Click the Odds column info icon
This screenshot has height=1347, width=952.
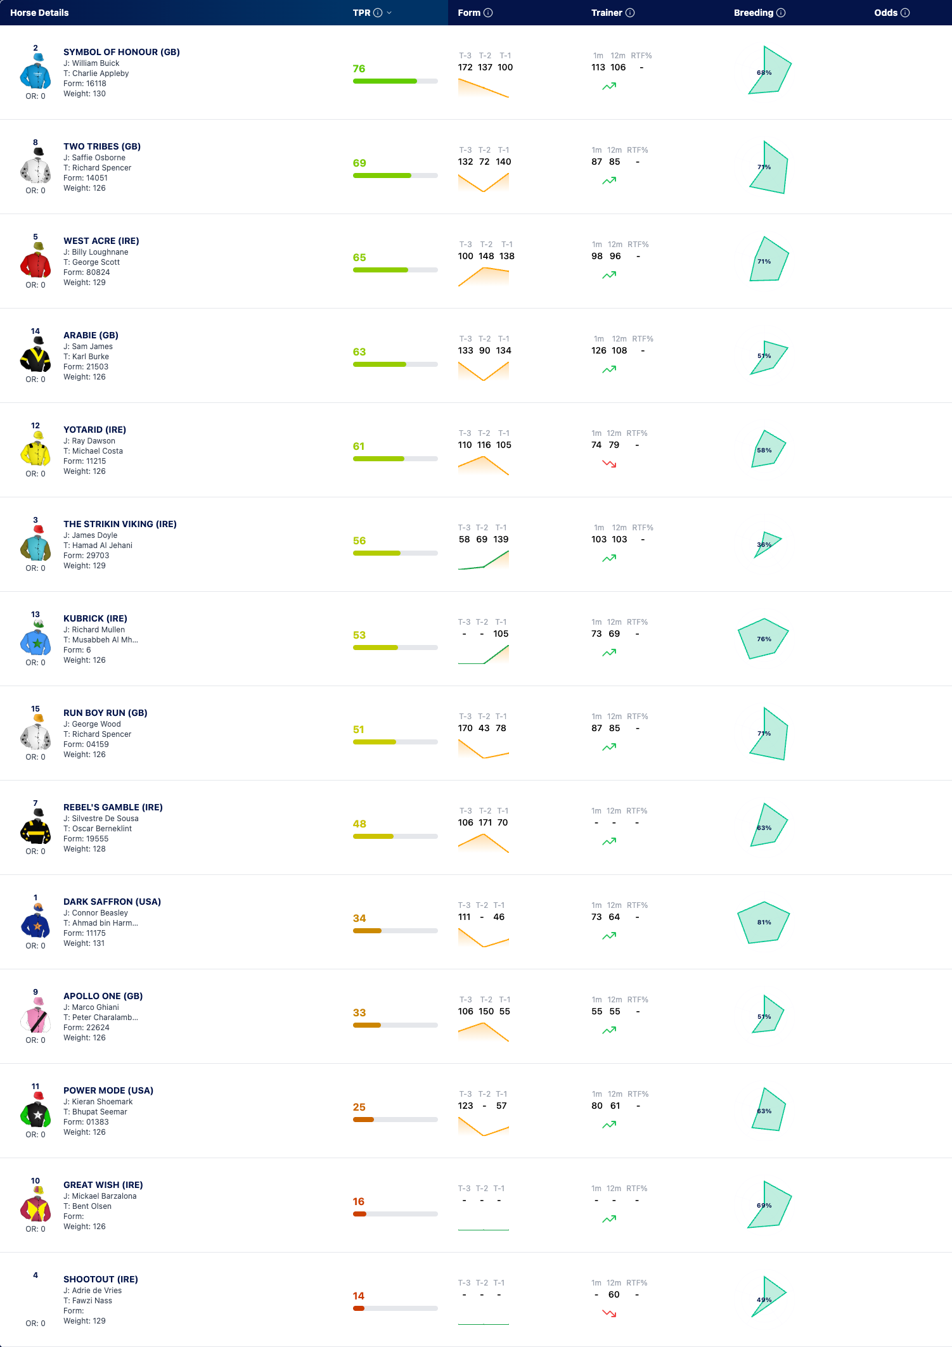pyautogui.click(x=905, y=13)
